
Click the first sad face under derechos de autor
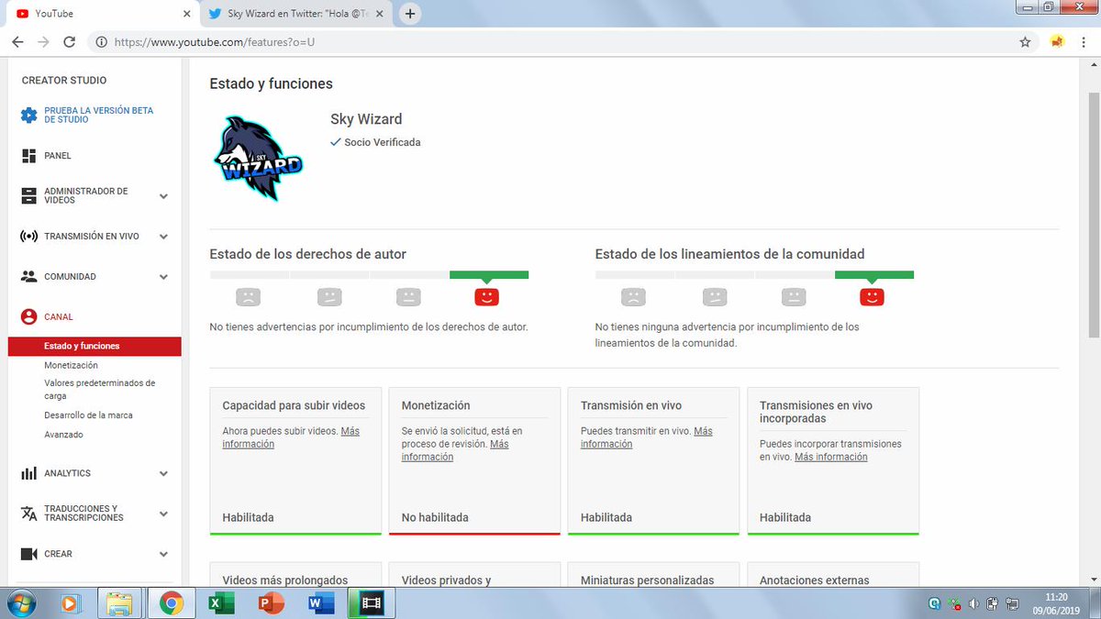click(x=248, y=296)
